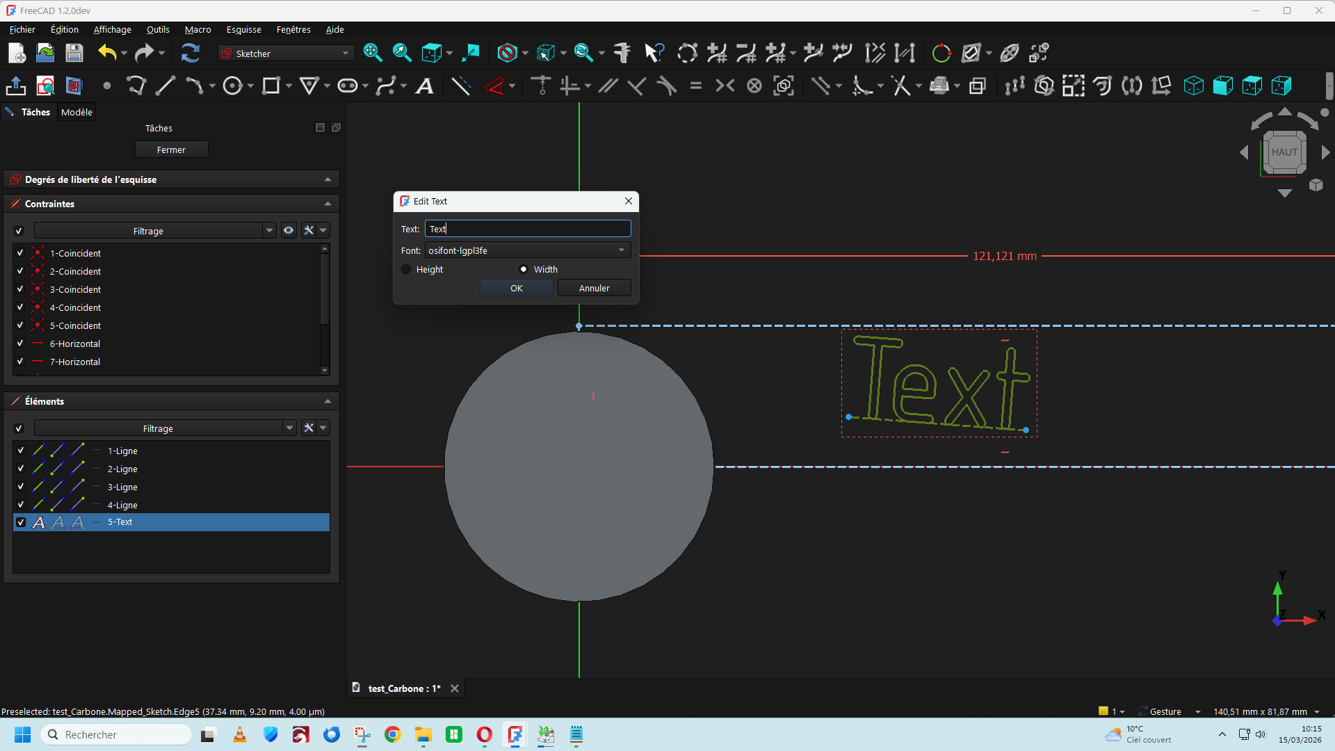Click the undo arrow icon

[x=107, y=53]
